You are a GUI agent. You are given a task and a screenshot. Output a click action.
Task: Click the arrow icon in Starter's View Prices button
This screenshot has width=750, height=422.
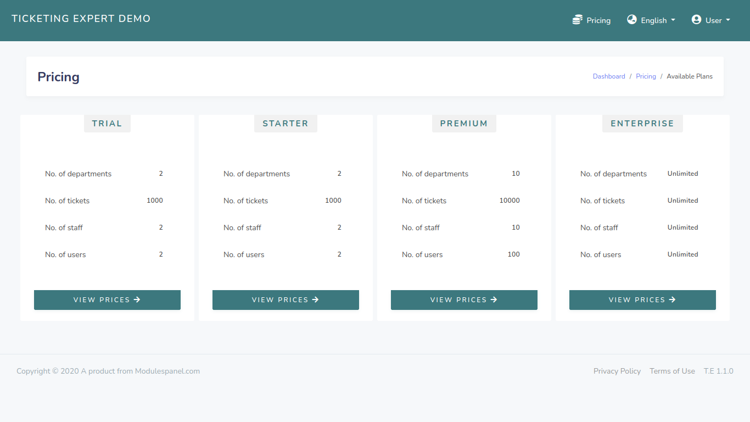316,299
